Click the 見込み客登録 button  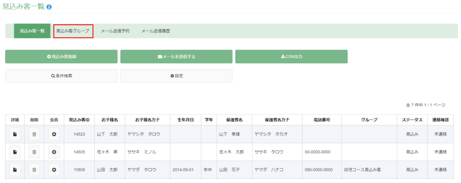[61, 57]
